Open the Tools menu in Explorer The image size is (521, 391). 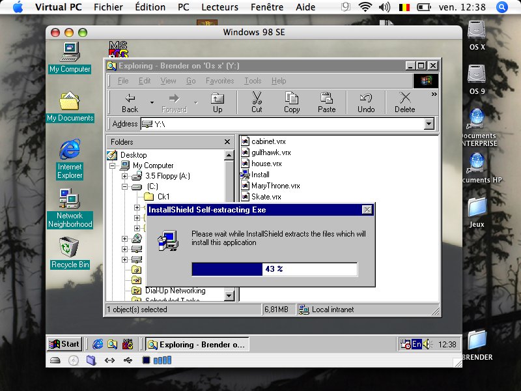(x=253, y=81)
